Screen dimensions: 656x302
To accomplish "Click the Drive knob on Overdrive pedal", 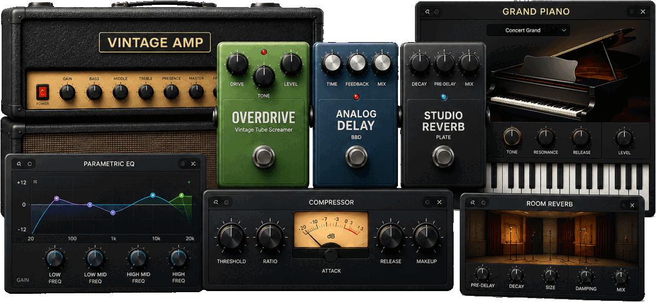I will tap(237, 65).
